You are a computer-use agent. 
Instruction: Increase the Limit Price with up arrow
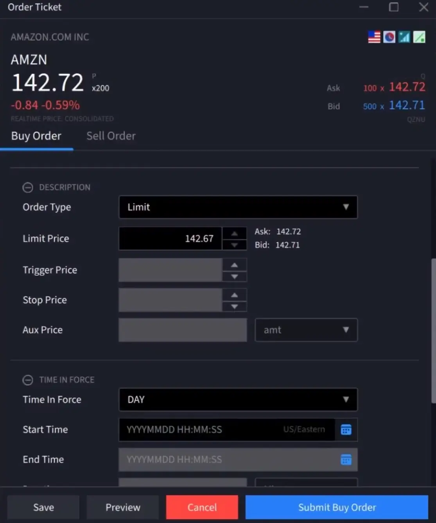[234, 233]
